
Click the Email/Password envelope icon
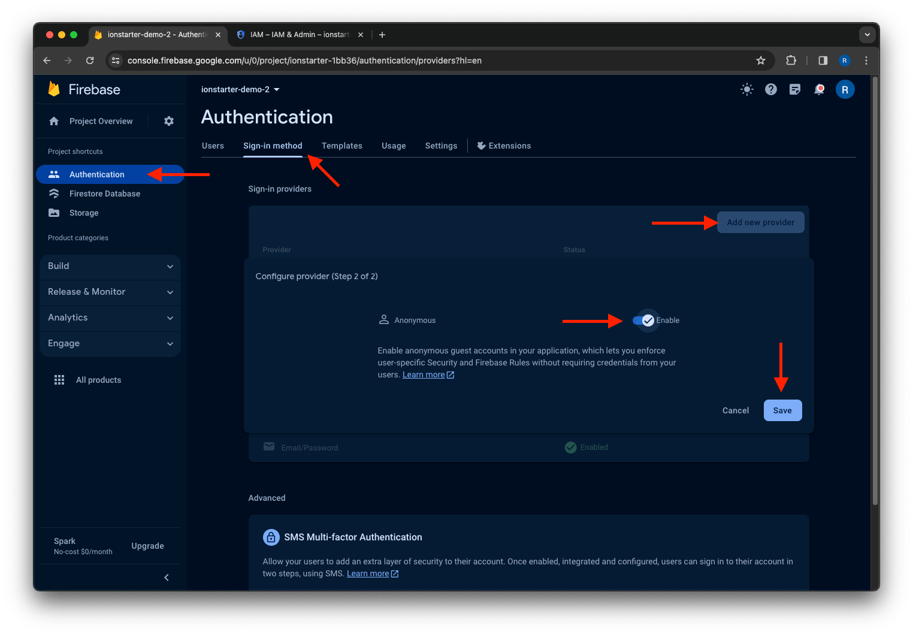click(x=269, y=447)
